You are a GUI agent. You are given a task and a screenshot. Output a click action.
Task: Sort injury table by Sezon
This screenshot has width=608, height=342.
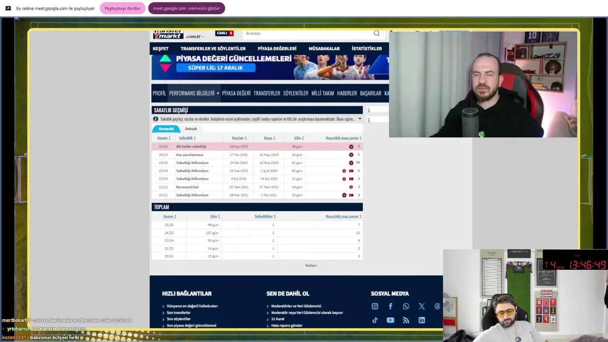(x=164, y=138)
